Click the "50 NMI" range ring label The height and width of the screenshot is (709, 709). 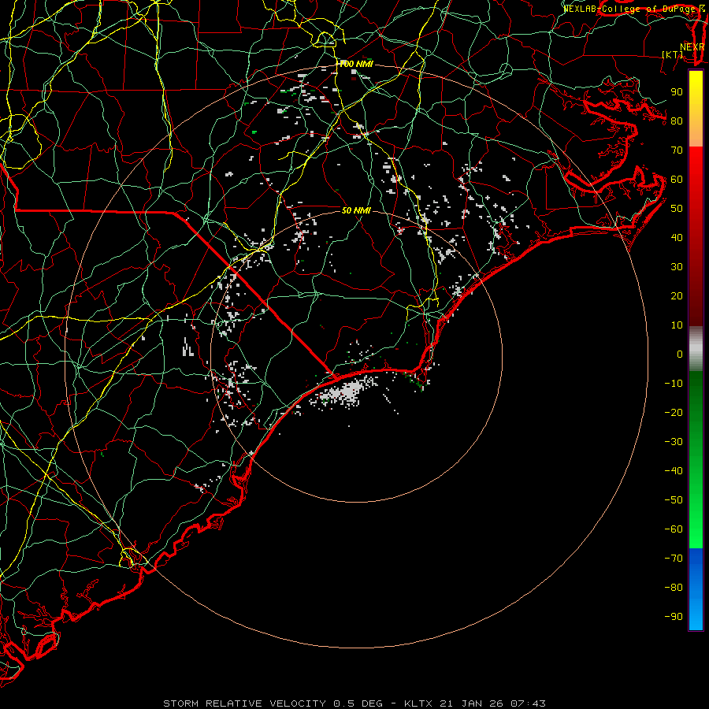coord(356,210)
